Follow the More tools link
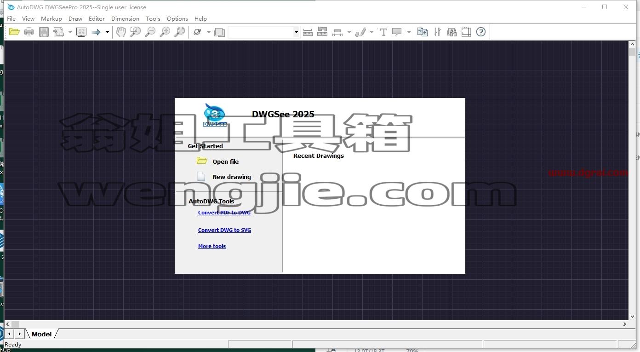The image size is (640, 352). (212, 246)
